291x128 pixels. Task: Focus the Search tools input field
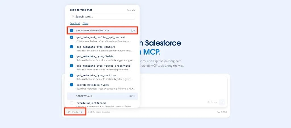(102, 17)
